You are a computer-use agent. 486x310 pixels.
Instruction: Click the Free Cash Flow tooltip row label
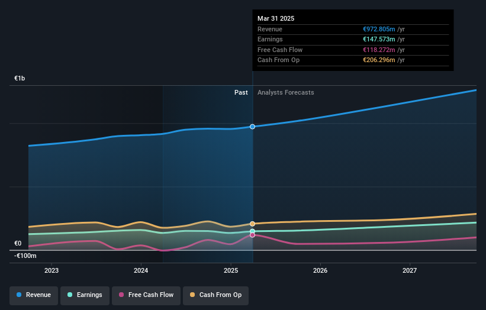(280, 50)
